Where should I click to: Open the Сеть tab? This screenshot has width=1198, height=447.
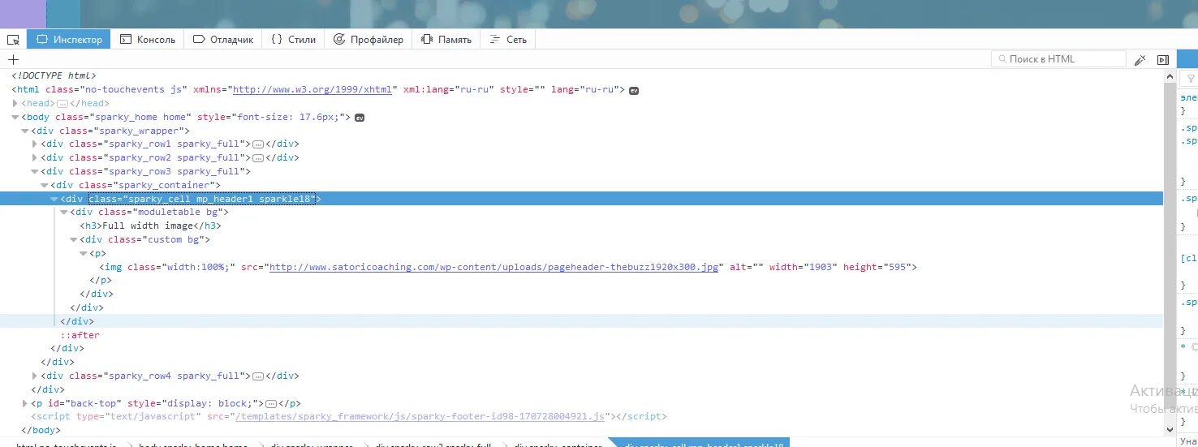click(508, 40)
